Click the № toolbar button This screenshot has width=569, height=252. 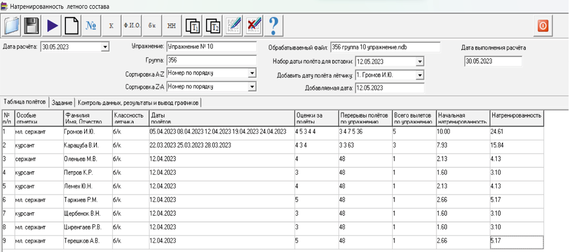pyautogui.click(x=91, y=25)
